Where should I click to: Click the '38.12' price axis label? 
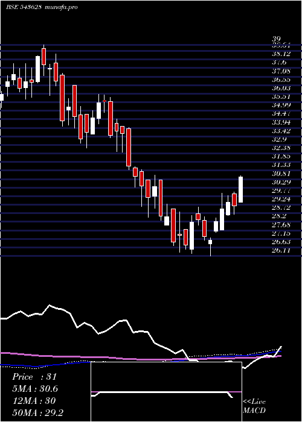281,54
